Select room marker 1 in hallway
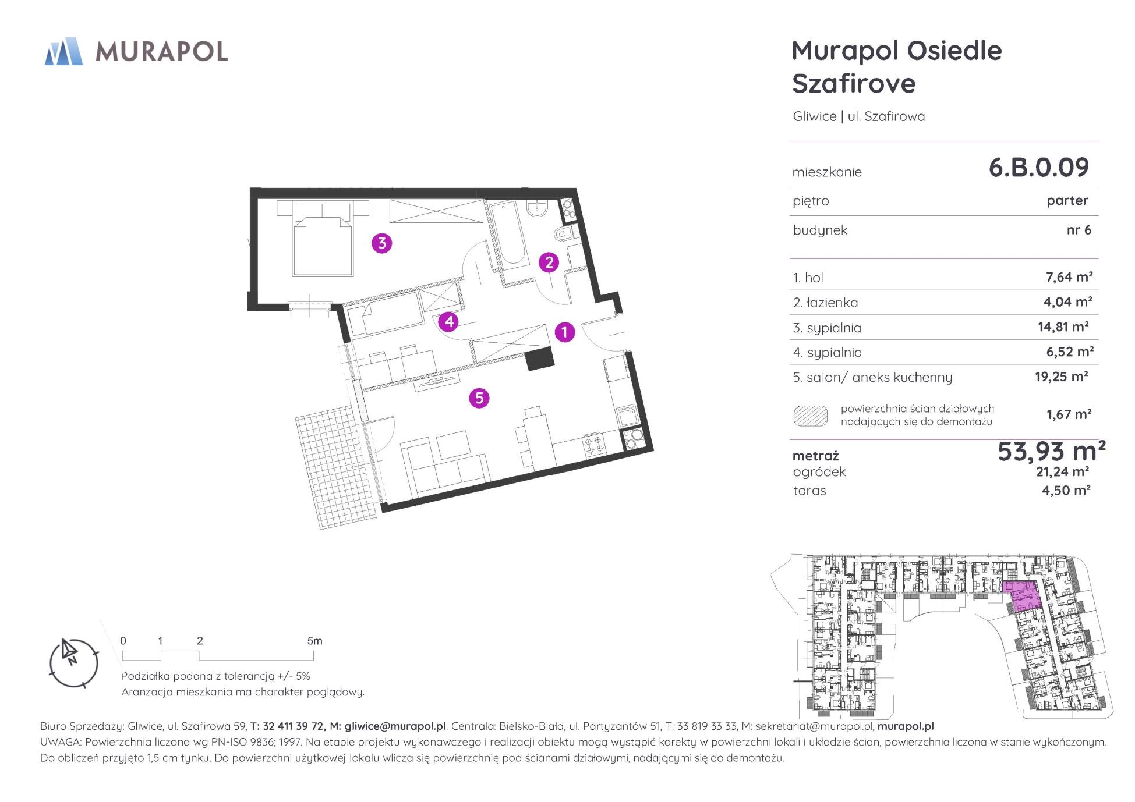 564,332
